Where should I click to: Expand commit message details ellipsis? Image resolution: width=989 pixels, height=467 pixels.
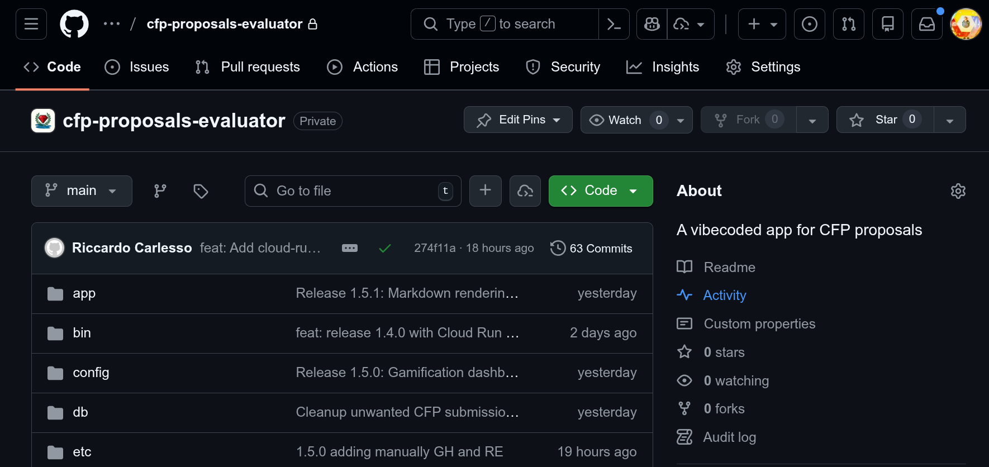[x=350, y=248]
